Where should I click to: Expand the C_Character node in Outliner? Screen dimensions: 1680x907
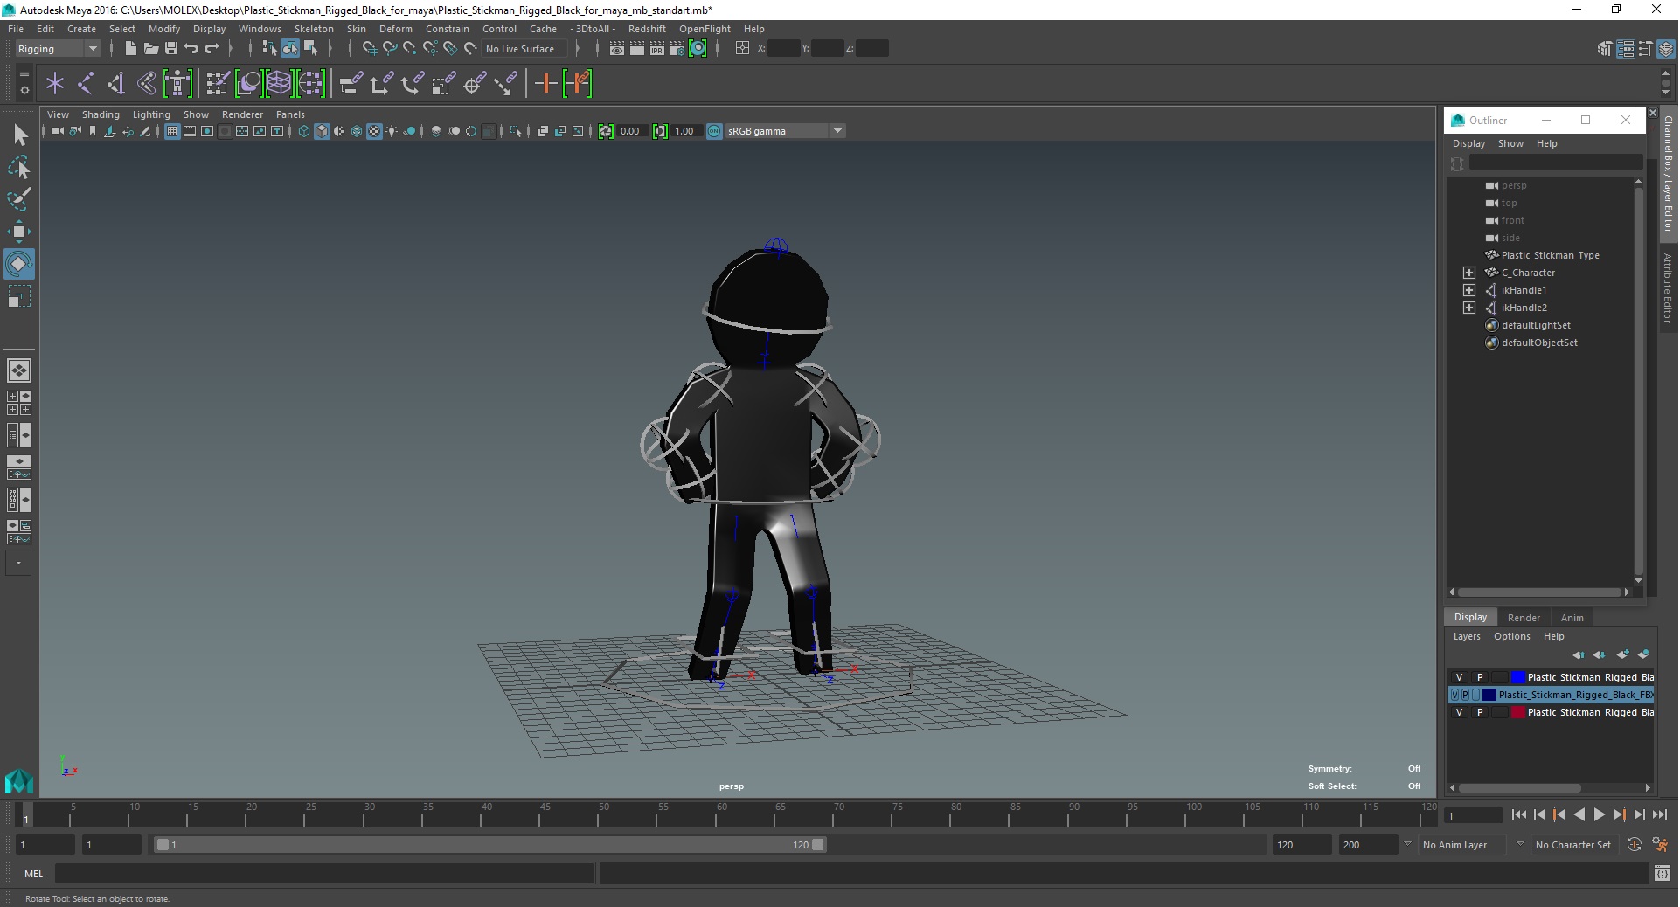point(1469,273)
